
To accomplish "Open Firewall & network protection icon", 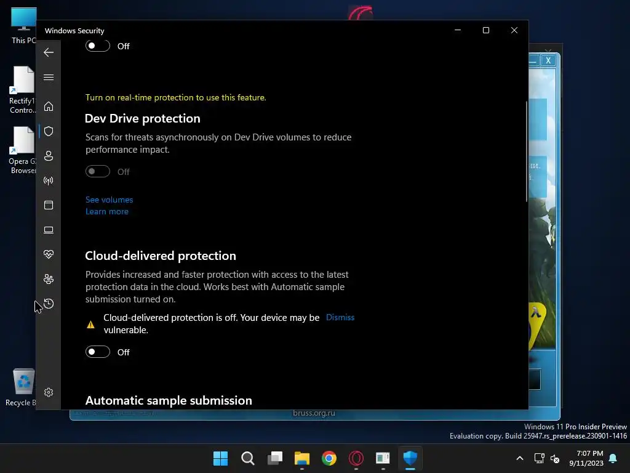I will click(x=49, y=180).
